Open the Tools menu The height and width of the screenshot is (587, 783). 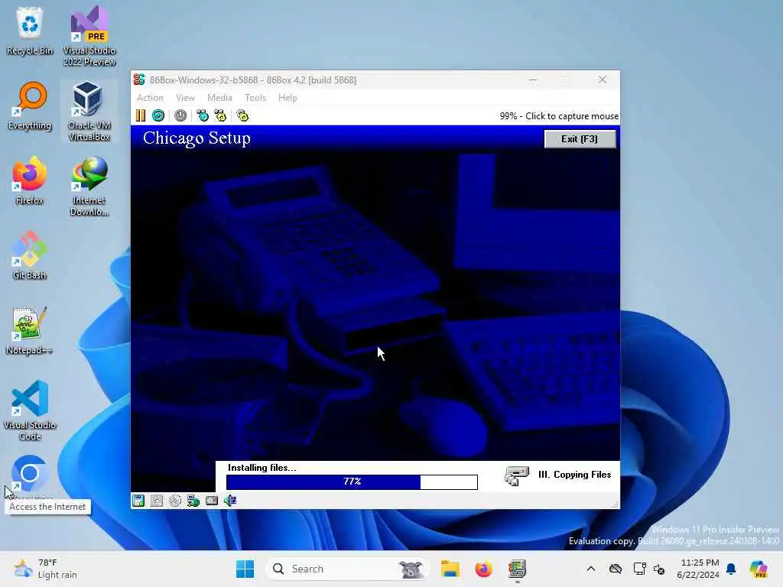(255, 98)
